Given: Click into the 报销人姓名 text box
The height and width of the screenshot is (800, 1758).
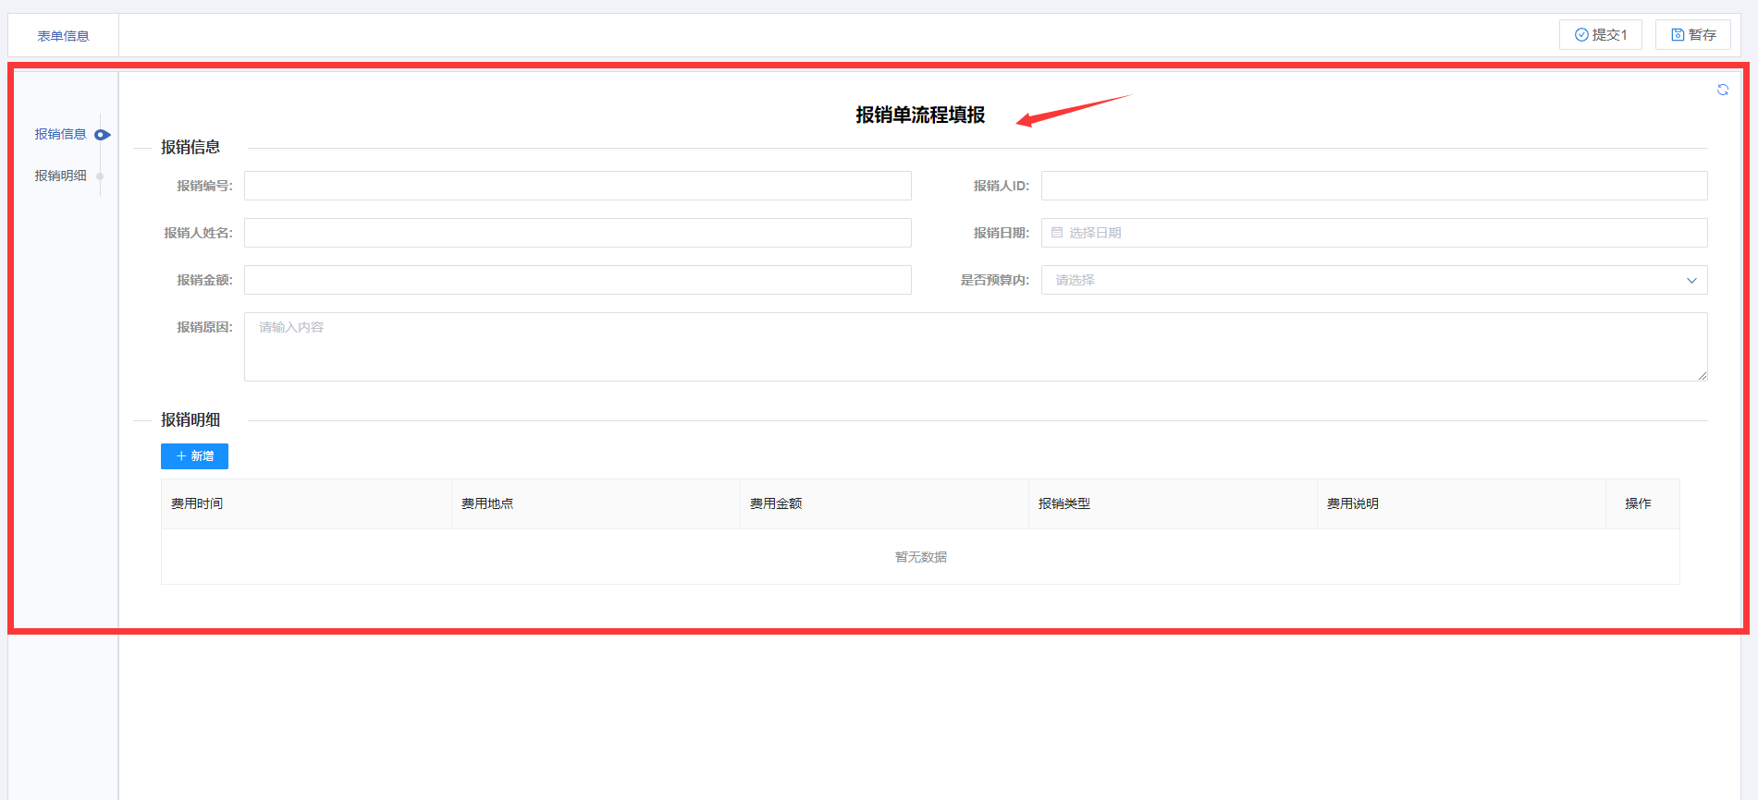Looking at the screenshot, I should coord(577,233).
